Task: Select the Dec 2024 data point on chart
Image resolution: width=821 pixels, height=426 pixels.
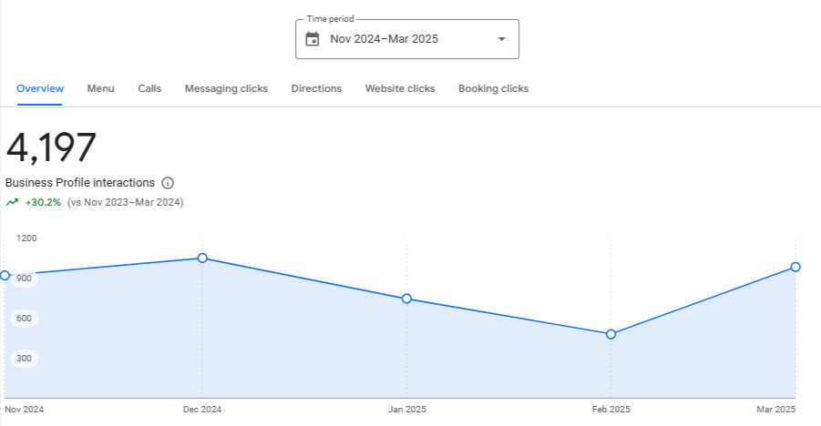Action: [x=202, y=258]
